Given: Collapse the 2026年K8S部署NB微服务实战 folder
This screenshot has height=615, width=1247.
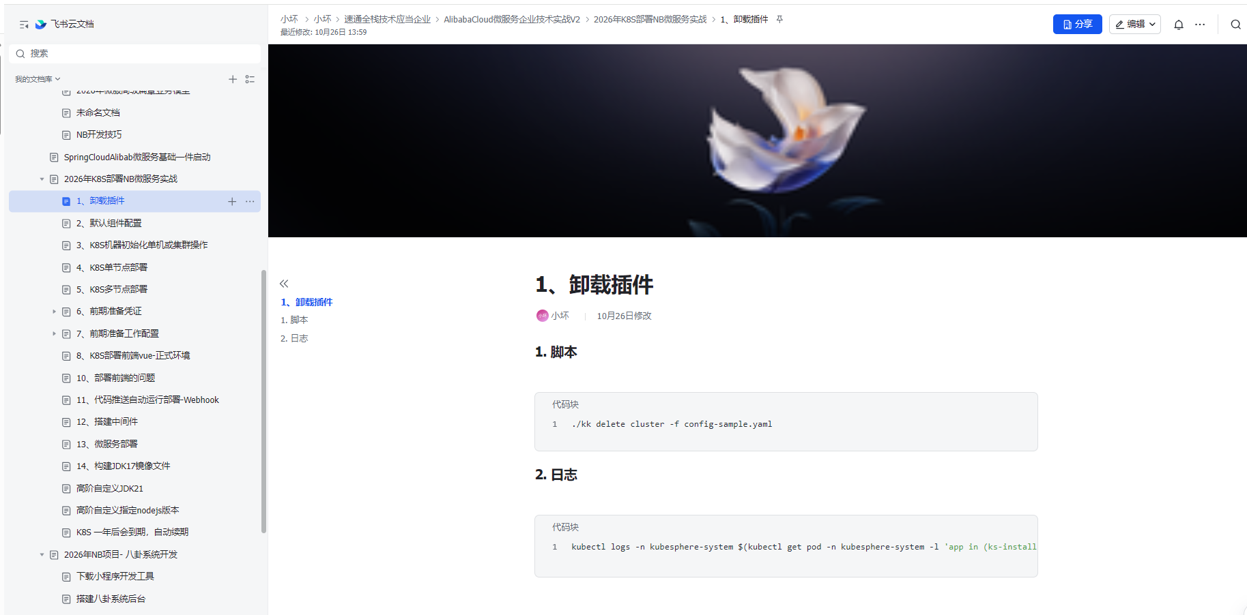Looking at the screenshot, I should (42, 179).
